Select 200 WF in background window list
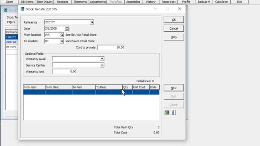Viewport: 260px width, 146px height. click(x=11, y=42)
